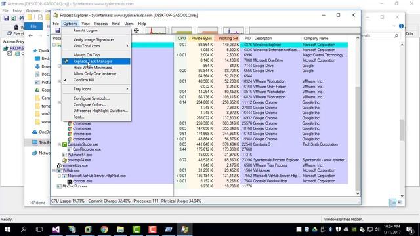Expand the Tray Icons submenu arrow
The image size is (420, 236).
point(127,89)
